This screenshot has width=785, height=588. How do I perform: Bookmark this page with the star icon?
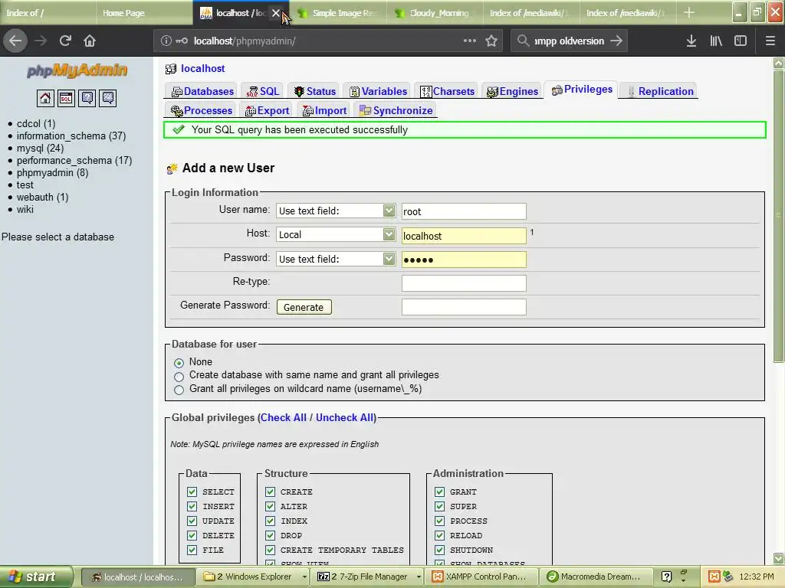coord(491,41)
